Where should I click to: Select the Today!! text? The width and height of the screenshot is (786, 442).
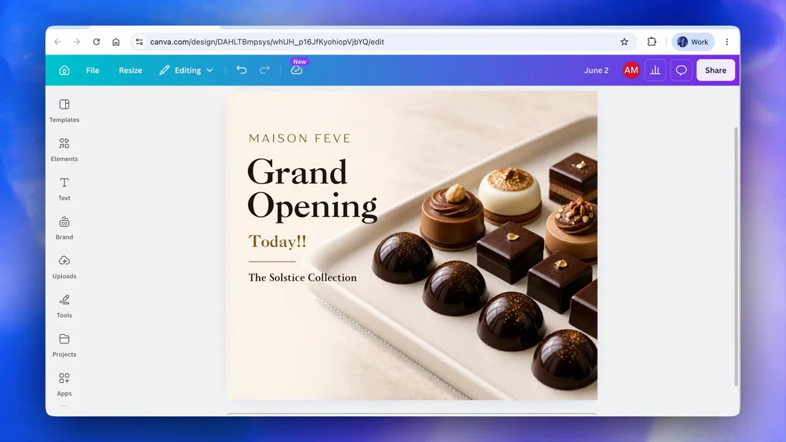277,241
